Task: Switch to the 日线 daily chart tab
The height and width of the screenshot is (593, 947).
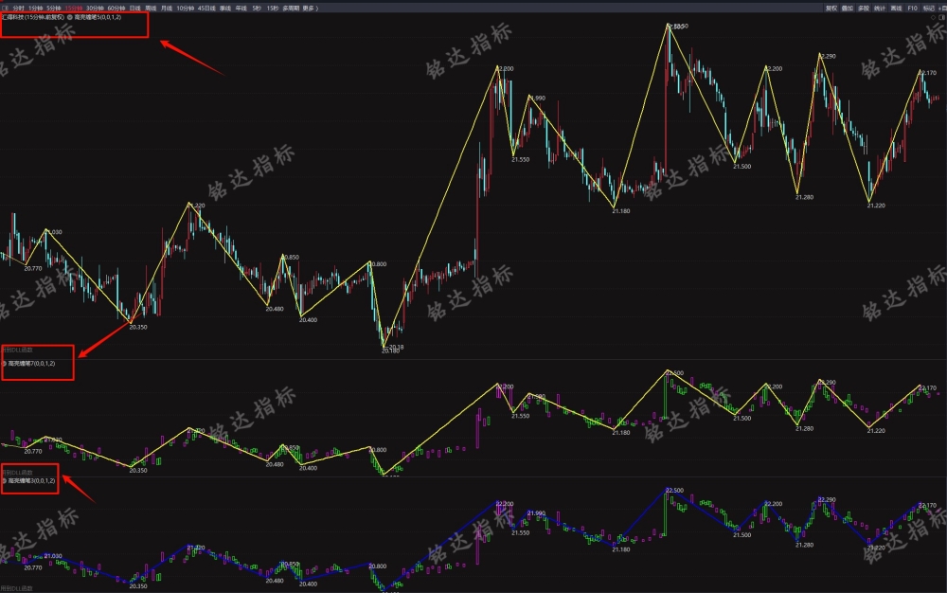Action: (135, 9)
